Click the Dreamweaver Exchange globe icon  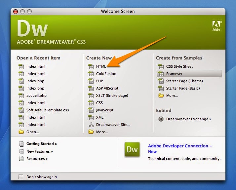point(161,119)
